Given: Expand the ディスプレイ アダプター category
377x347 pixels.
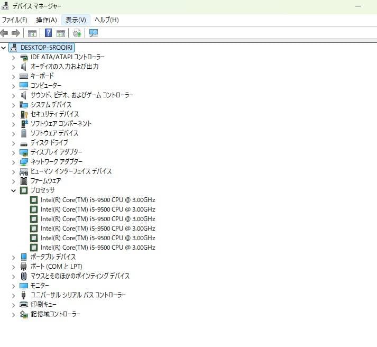Looking at the screenshot, I should [13, 153].
